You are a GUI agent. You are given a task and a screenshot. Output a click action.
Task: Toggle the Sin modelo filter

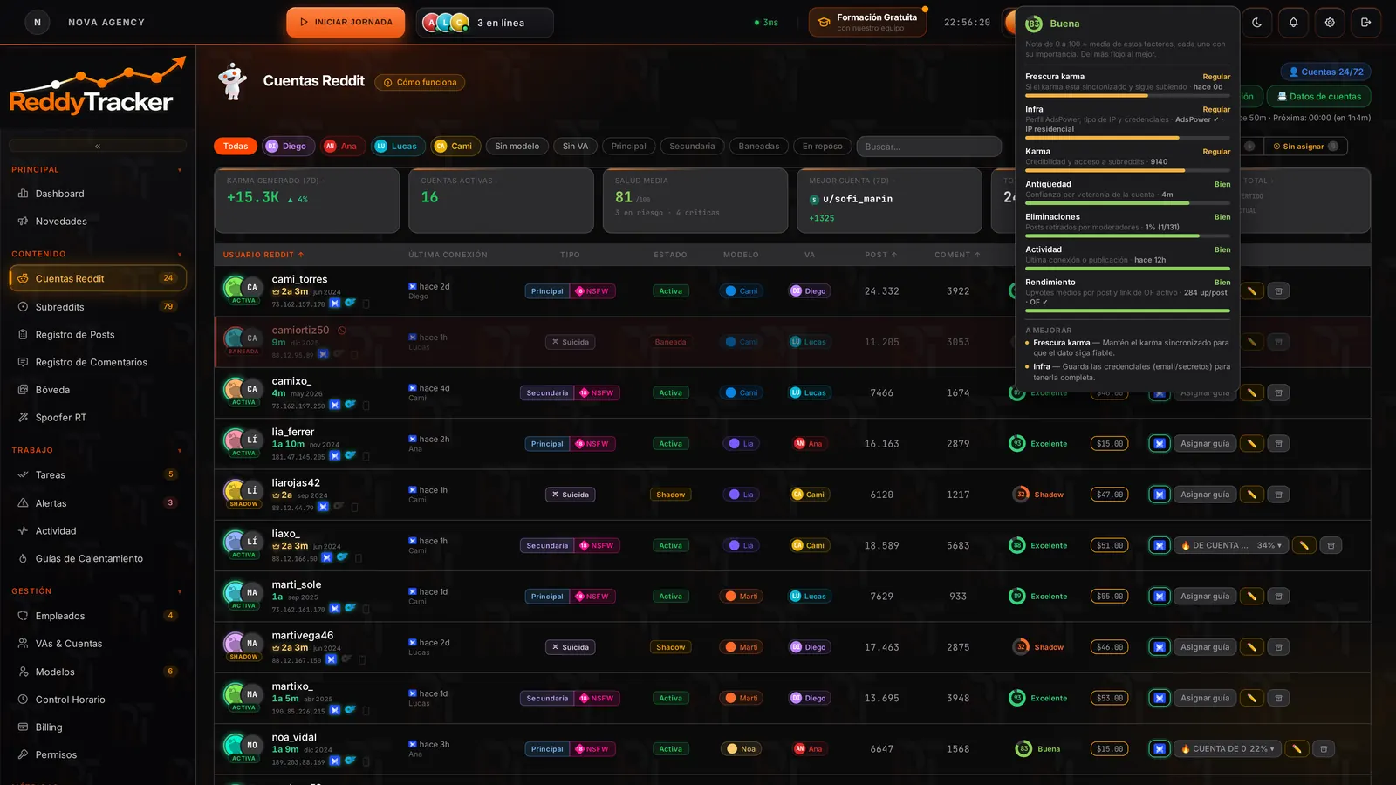(517, 147)
